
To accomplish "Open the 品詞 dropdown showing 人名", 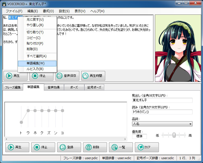I will tap(162, 124).
